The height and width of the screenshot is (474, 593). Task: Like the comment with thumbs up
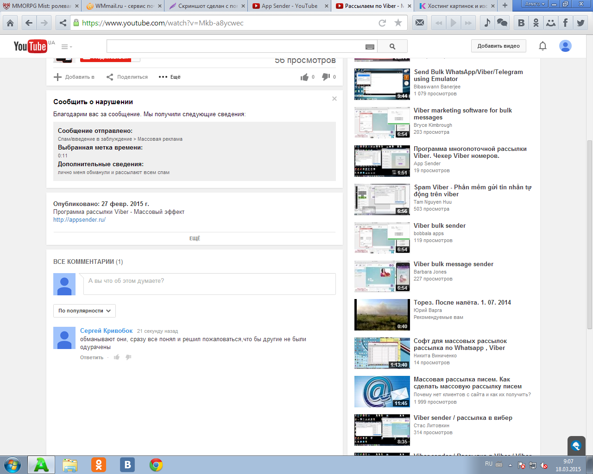117,357
